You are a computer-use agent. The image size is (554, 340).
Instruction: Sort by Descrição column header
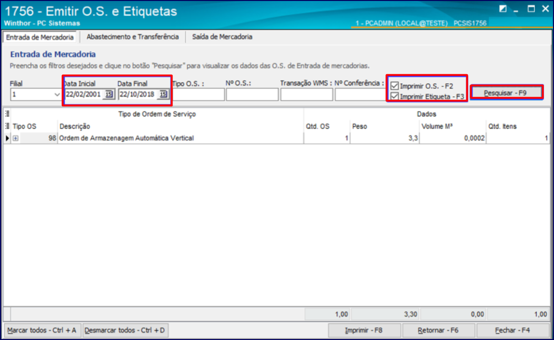(180, 126)
